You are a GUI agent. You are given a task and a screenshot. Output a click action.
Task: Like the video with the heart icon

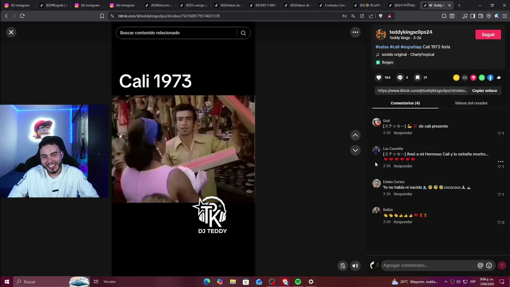[x=379, y=78]
